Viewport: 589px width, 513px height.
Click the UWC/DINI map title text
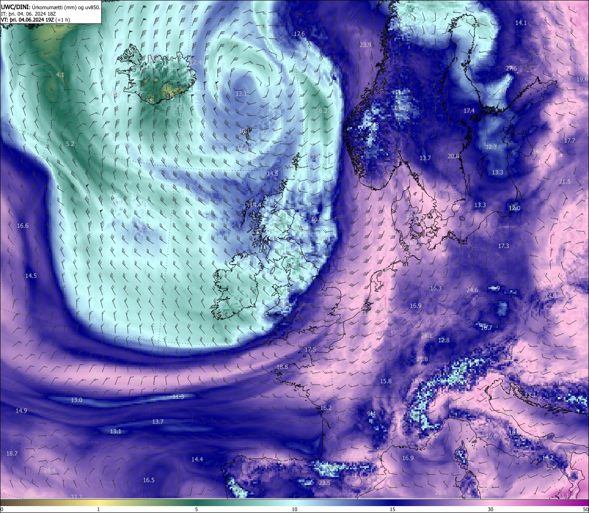[51, 7]
